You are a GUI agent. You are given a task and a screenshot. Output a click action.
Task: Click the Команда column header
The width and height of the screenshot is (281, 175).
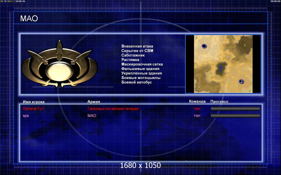pos(197,101)
